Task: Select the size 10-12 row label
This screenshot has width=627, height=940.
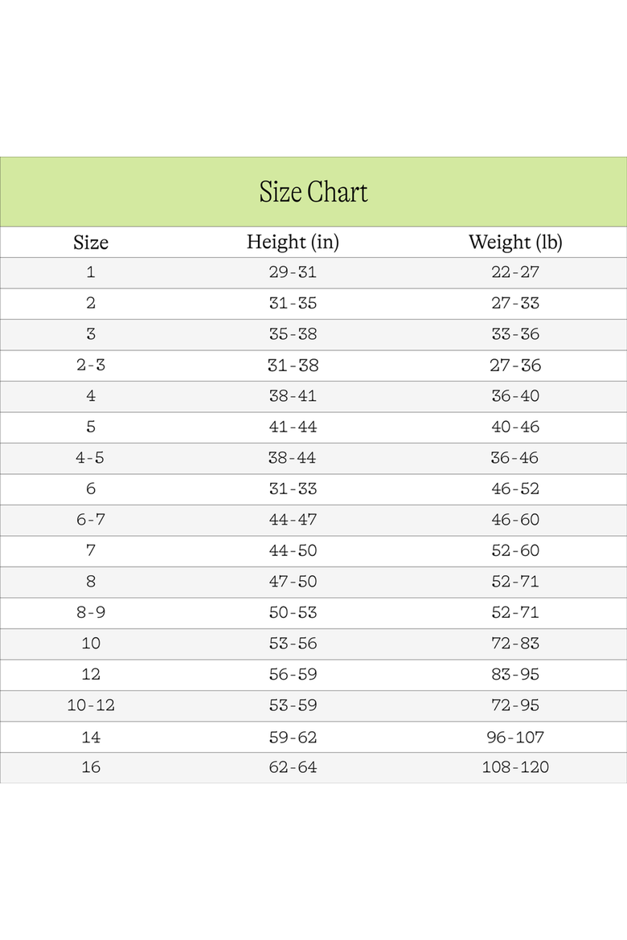Action: 91,705
